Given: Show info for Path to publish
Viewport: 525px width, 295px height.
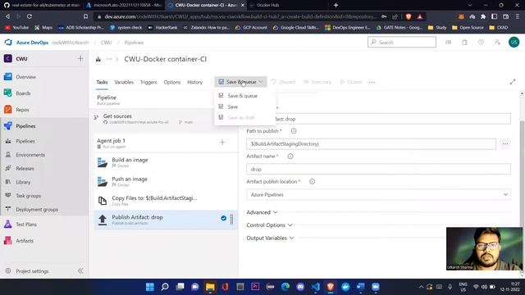Looking at the screenshot, I should click(x=294, y=131).
